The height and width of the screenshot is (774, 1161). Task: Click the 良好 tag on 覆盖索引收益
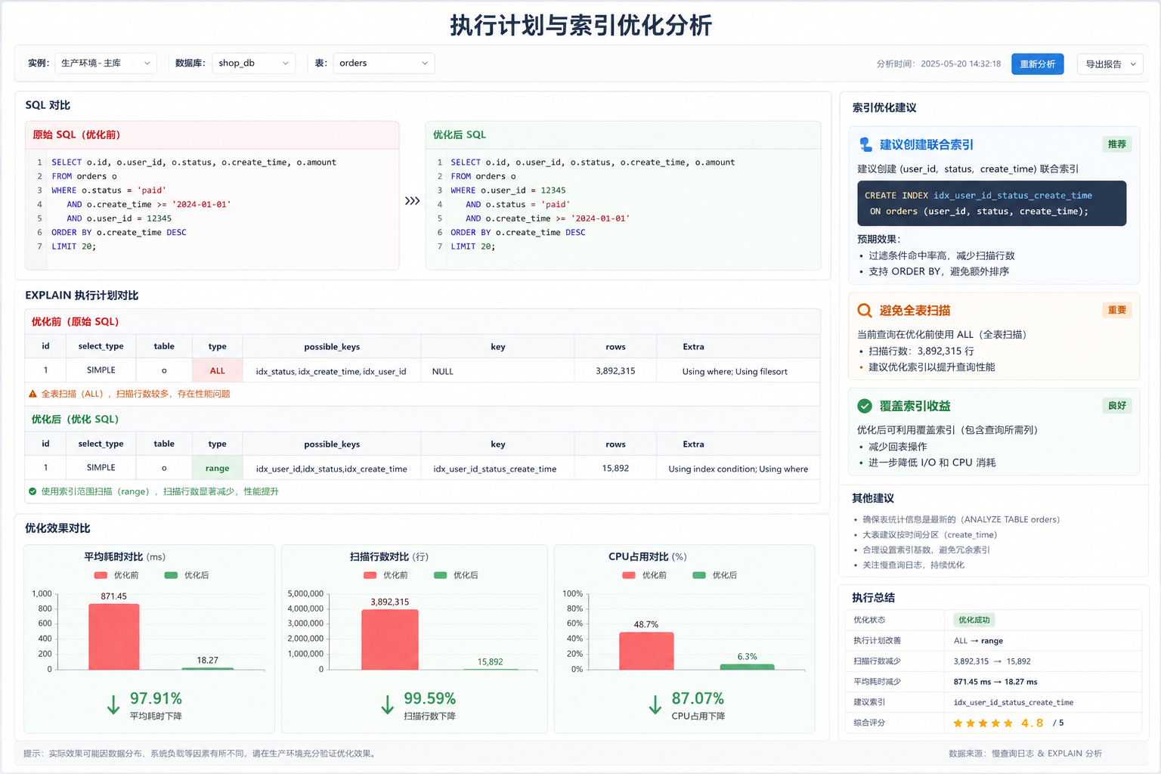[1116, 406]
